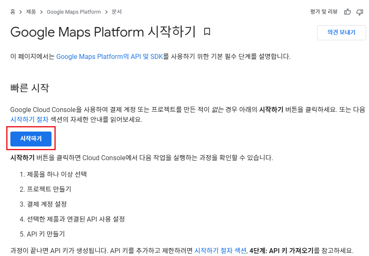
Task: Go to 홈 in breadcrumb
Action: (13, 12)
